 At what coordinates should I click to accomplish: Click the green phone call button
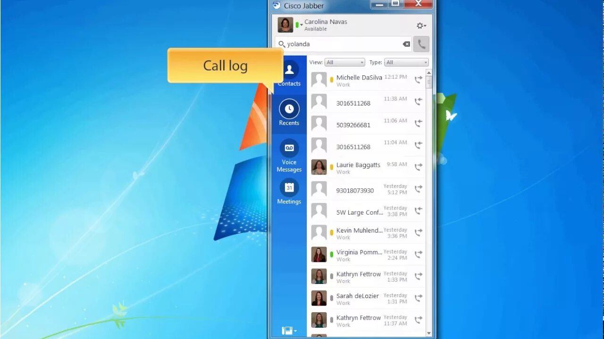click(421, 44)
